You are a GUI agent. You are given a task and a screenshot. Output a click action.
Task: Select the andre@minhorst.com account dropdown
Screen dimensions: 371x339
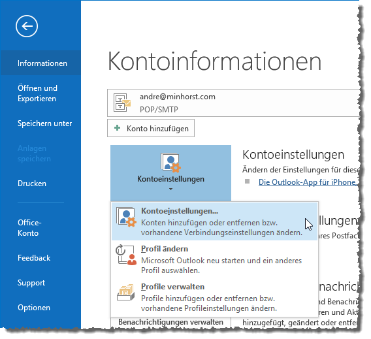click(233, 103)
